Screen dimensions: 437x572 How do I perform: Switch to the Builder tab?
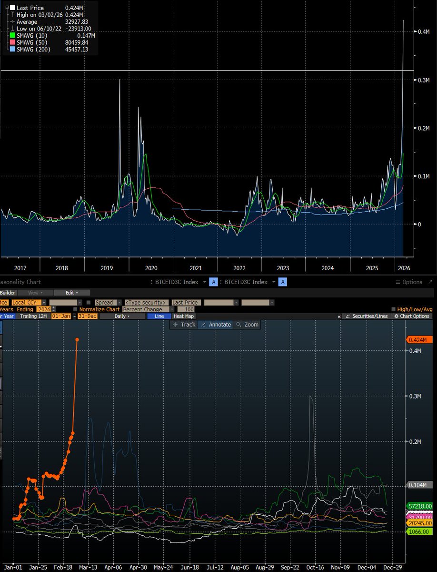(8, 293)
